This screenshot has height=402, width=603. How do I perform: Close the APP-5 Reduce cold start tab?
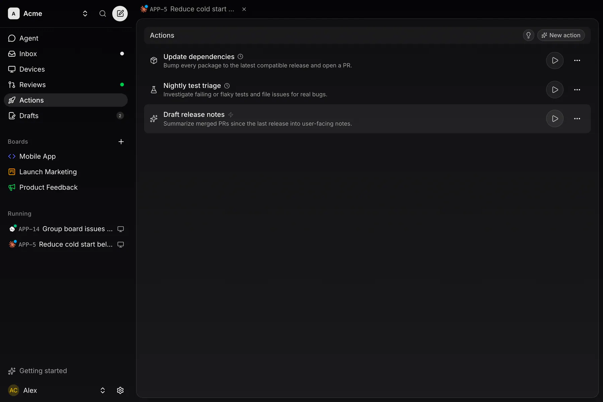click(x=244, y=9)
